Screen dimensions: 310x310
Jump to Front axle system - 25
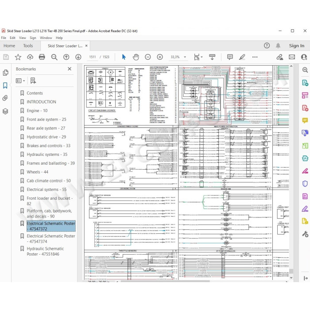point(46,120)
